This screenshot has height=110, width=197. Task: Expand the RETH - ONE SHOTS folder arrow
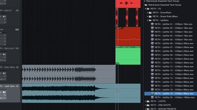coord(145,105)
